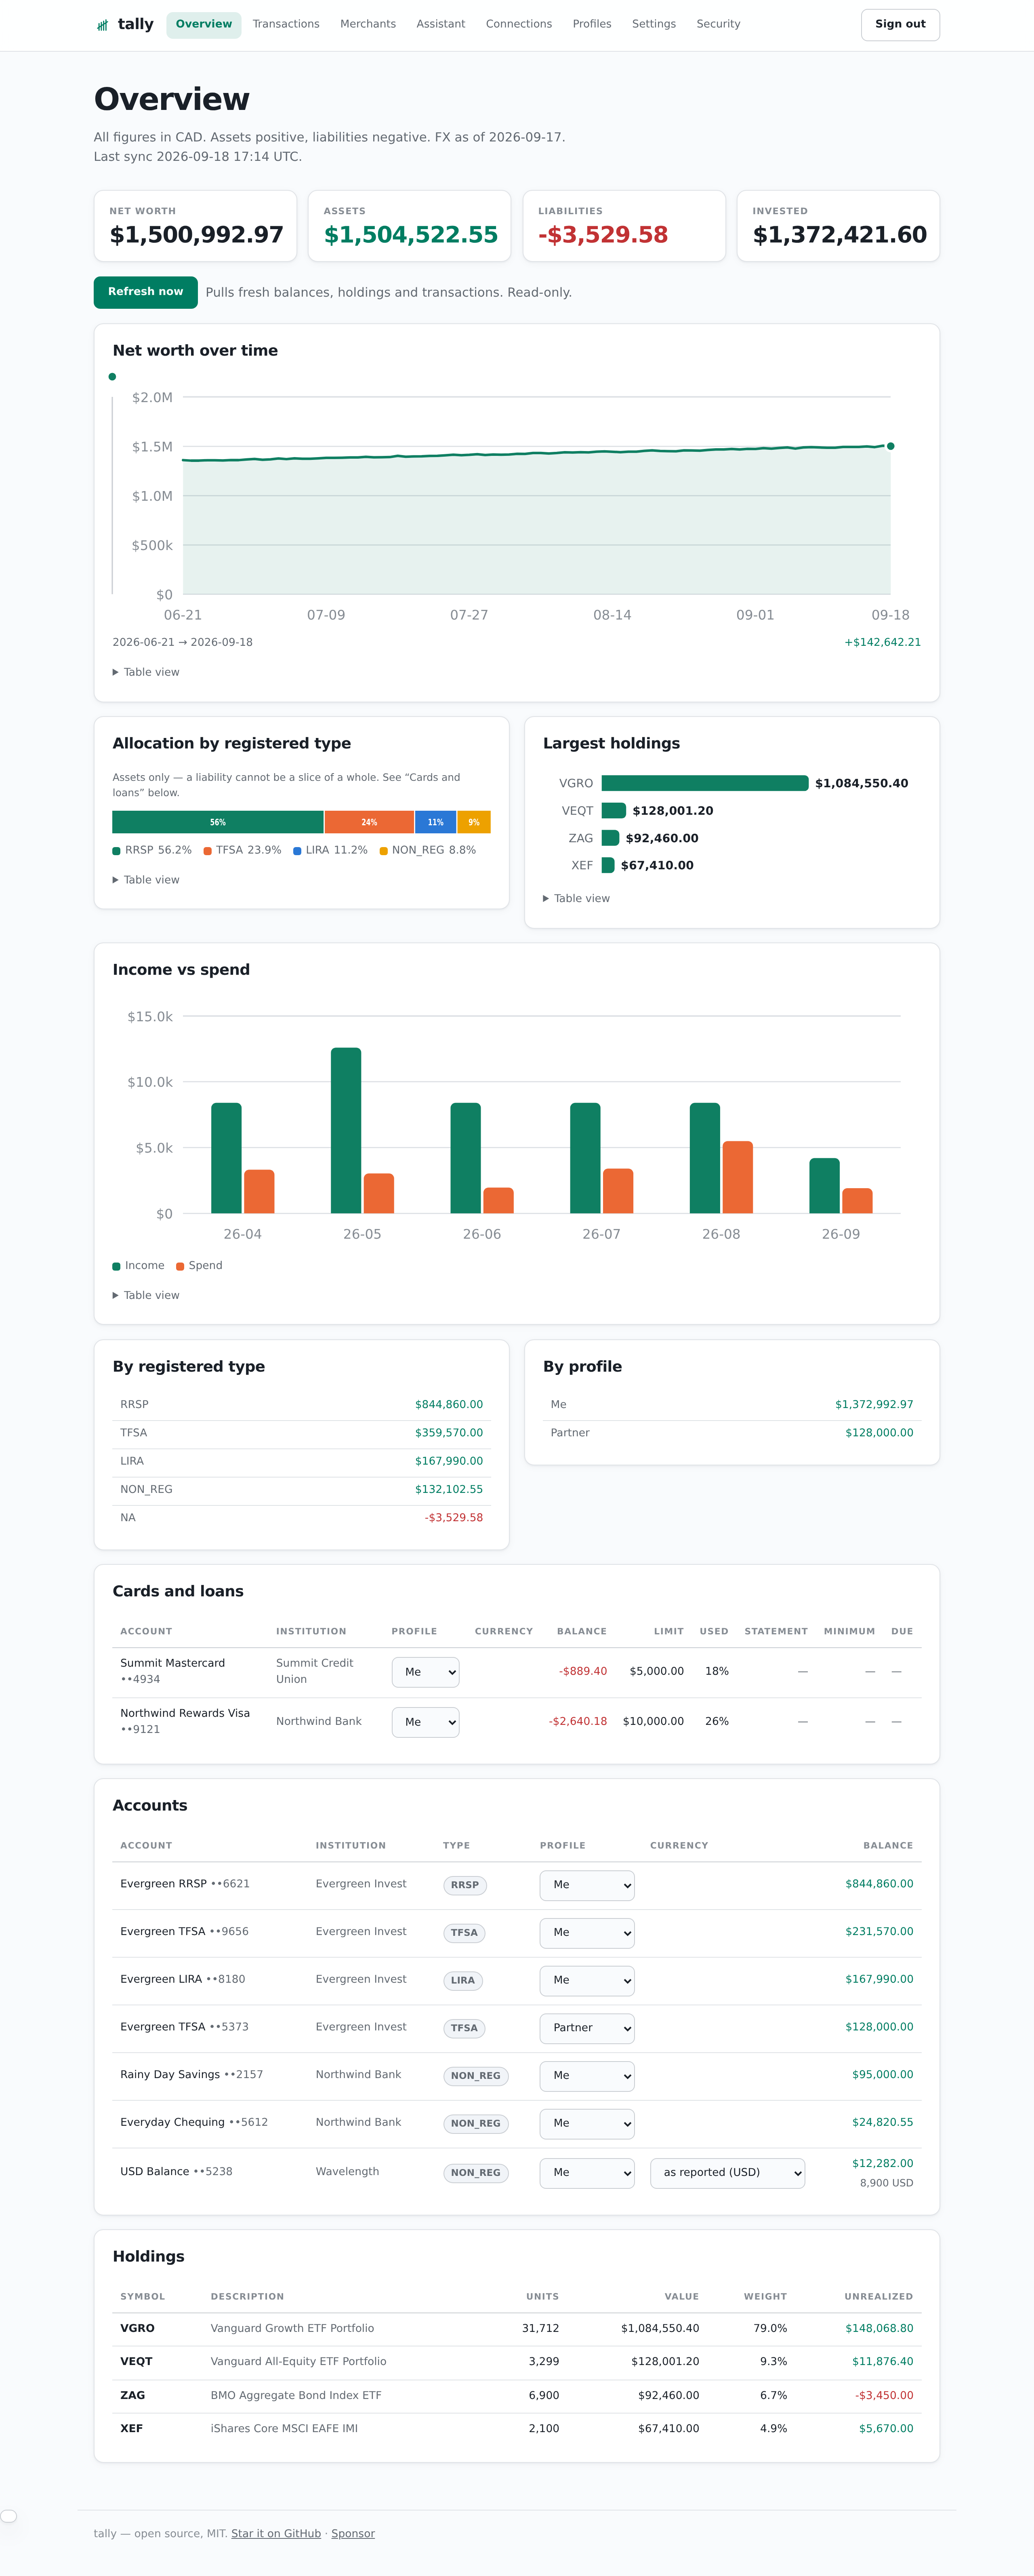Open profile dropdown for Summit Mastercard
The width and height of the screenshot is (1034, 2576).
426,1672
